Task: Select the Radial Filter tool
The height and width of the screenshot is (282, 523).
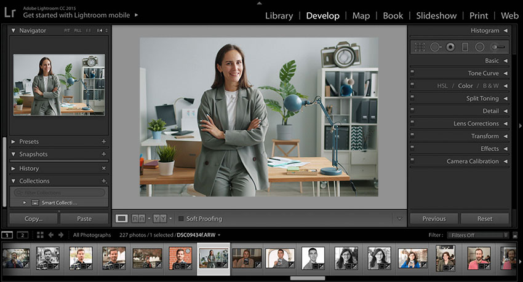Action: click(x=480, y=47)
